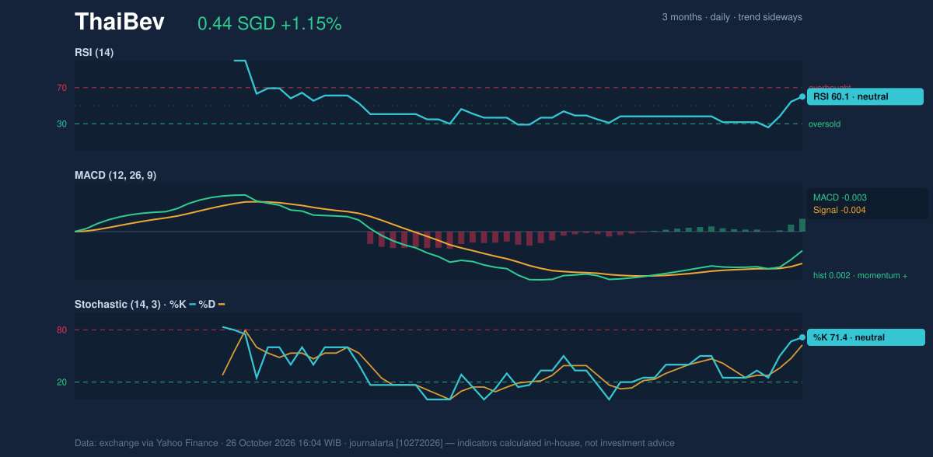The image size is (933, 457).
Task: Click the Stochastic 80 axis label
Action: point(61,330)
